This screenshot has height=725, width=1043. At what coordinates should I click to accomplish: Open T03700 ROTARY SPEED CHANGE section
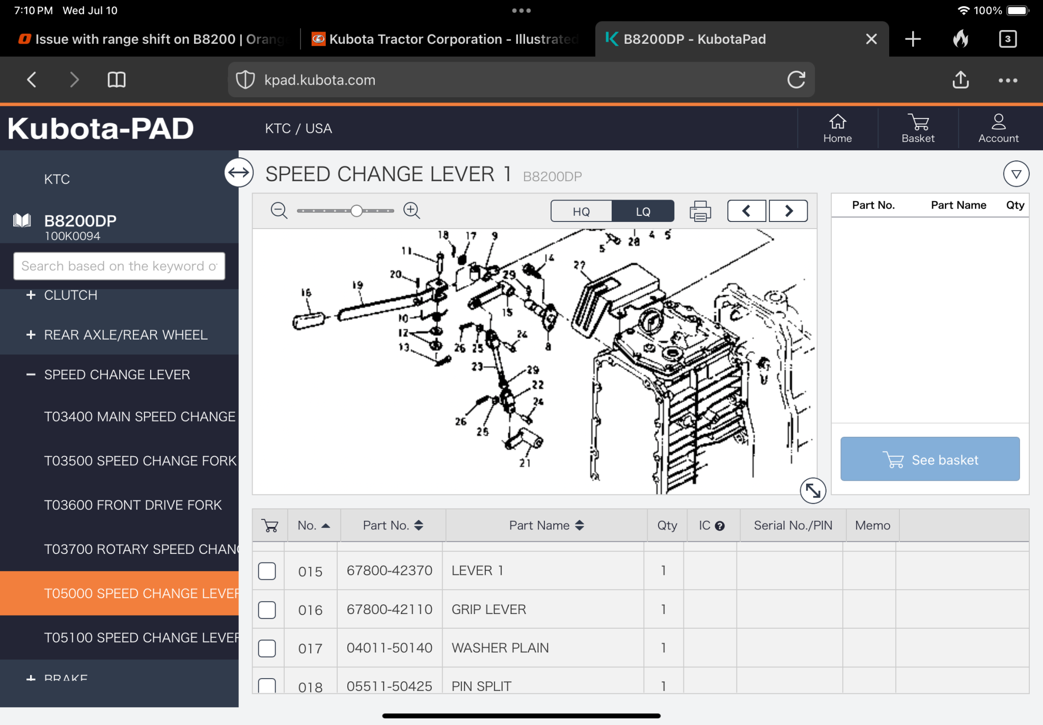(141, 549)
